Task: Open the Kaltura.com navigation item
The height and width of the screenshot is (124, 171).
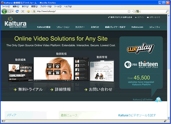Action: click(137, 27)
